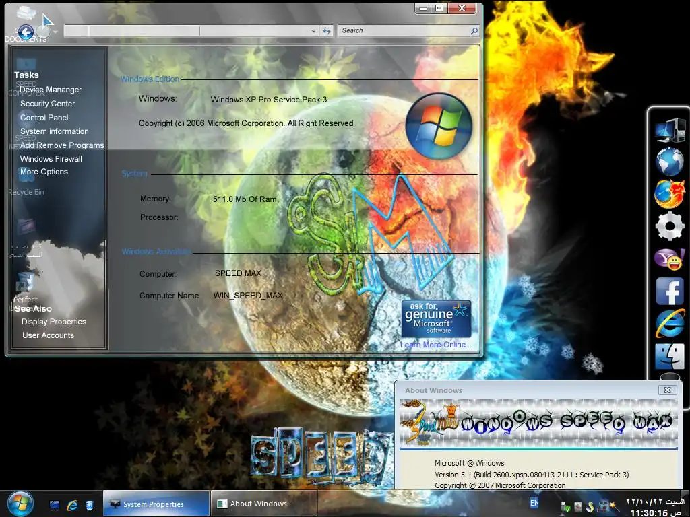Launch Yahoo Messenger from the dock
Image resolution: width=690 pixels, height=517 pixels.
(x=669, y=258)
